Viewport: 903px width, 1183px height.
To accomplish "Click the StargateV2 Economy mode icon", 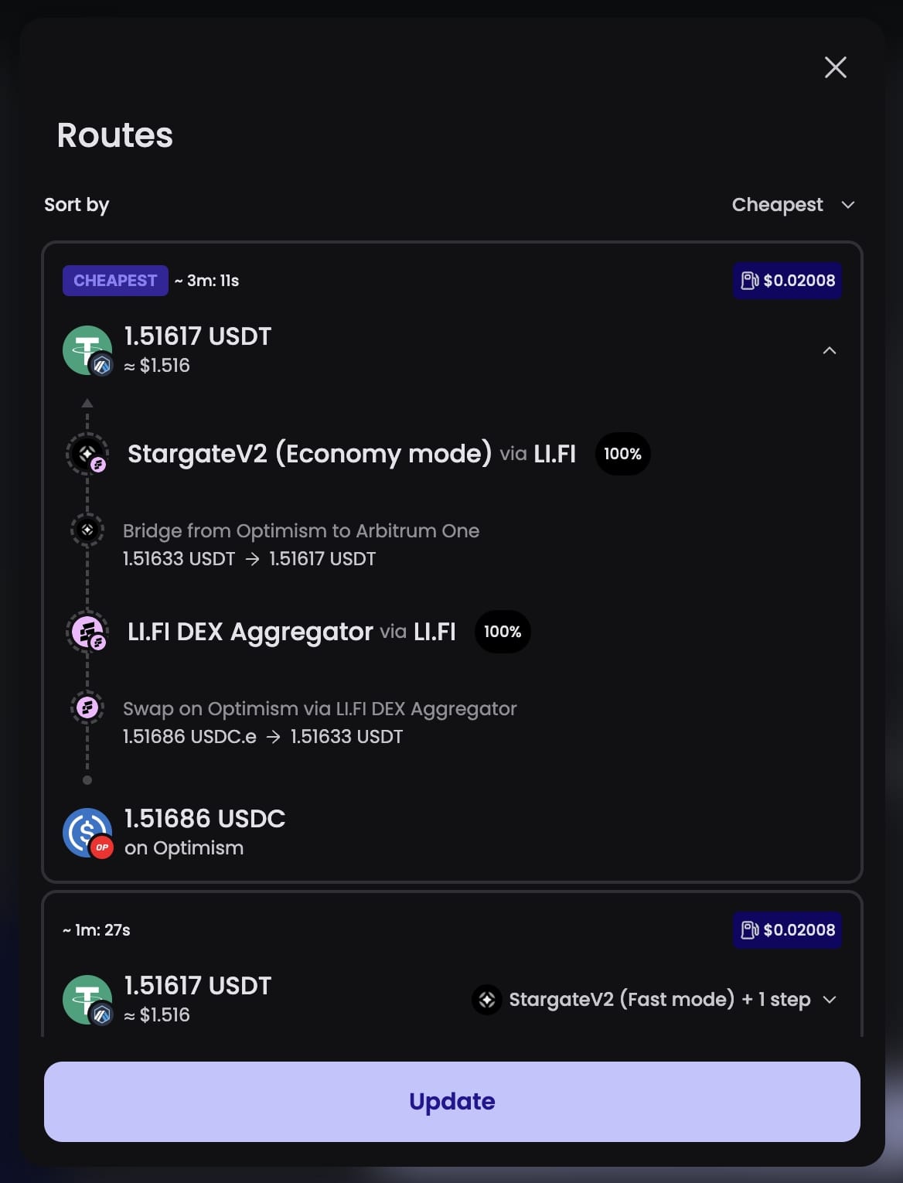I will click(x=87, y=454).
